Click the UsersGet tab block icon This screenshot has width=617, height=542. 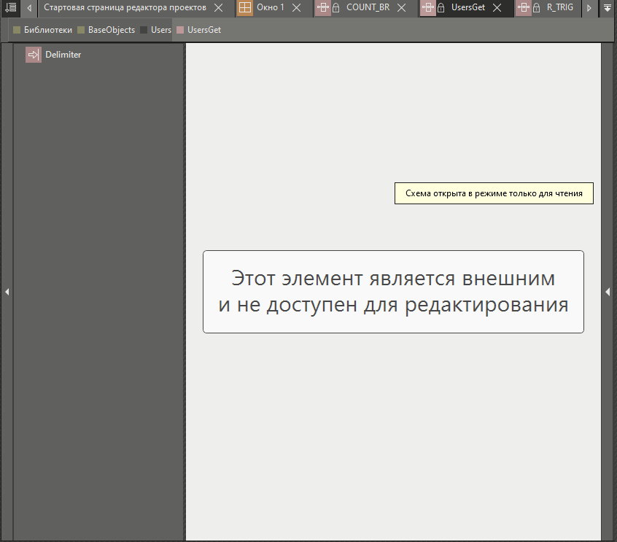pos(427,8)
